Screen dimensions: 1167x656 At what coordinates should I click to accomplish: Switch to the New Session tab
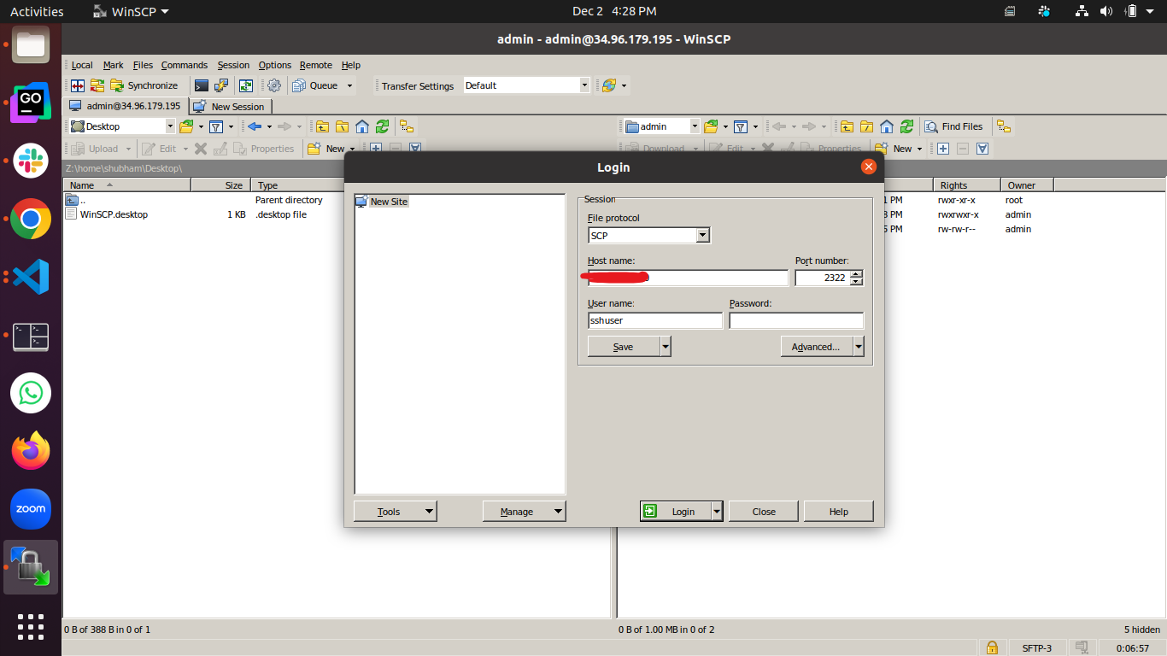click(x=230, y=107)
